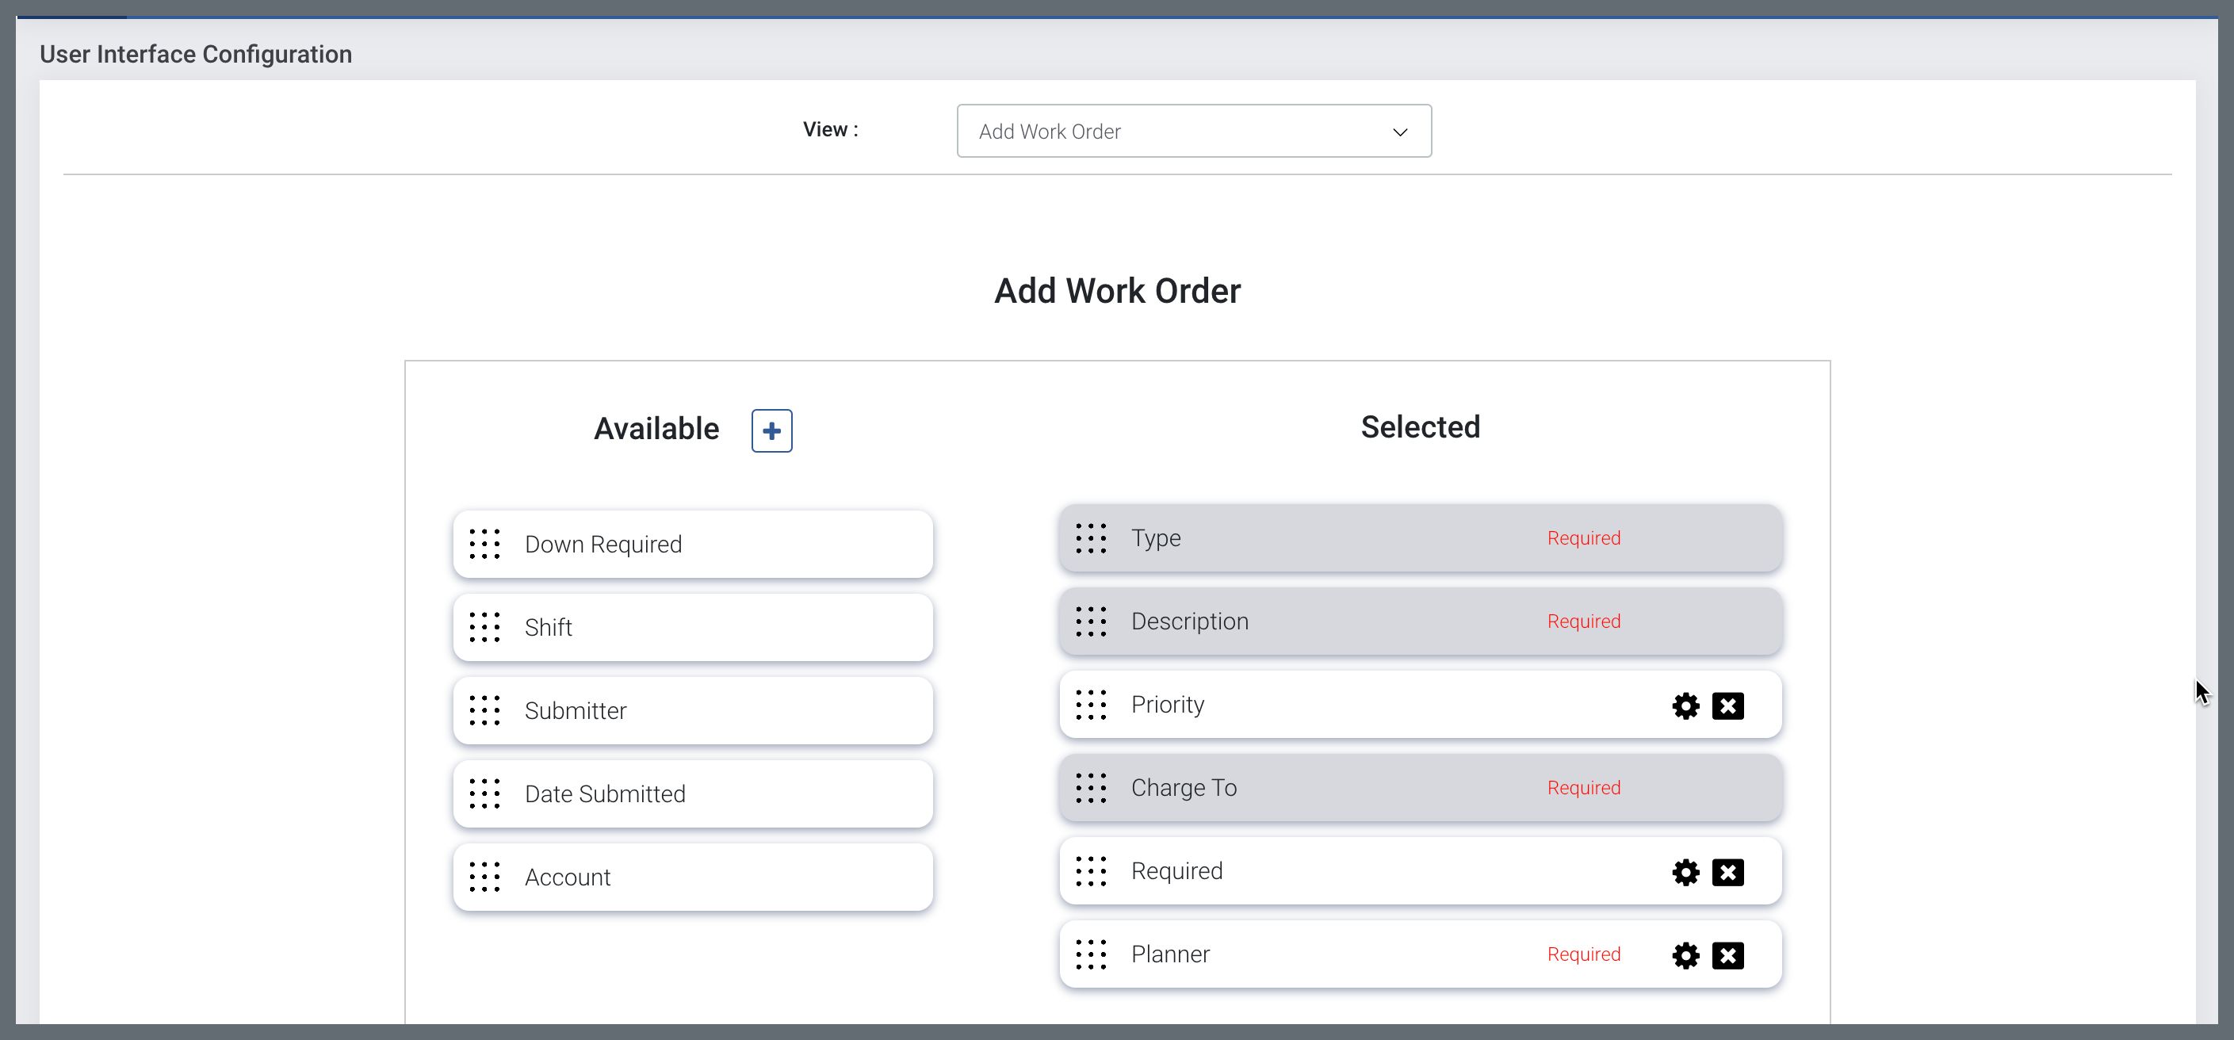The image size is (2234, 1040).
Task: Click the plus icon next to Available
Action: 771,431
